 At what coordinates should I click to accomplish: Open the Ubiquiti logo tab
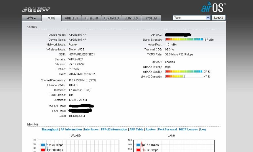(x=32, y=18)
